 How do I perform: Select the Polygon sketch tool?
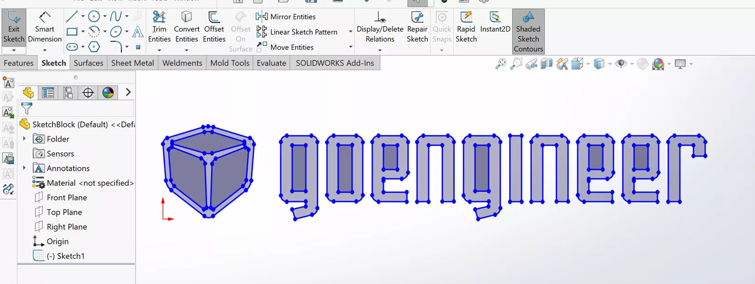coord(94,47)
